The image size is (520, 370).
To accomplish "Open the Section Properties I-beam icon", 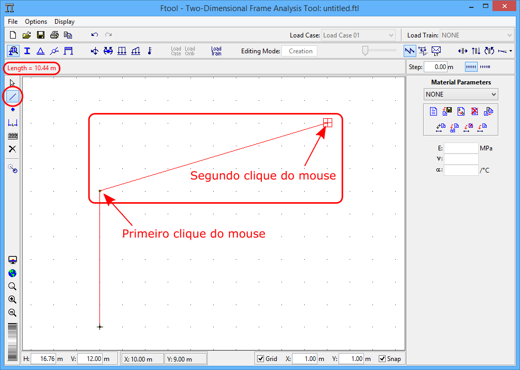I will pos(27,51).
